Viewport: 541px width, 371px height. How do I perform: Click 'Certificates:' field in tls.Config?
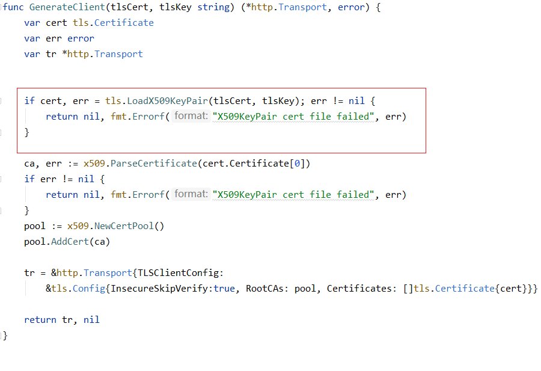[x=362, y=289]
